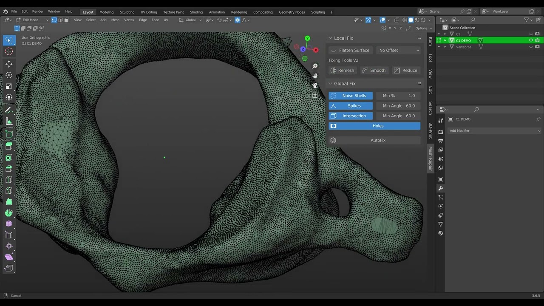Select the Bevel tool
The height and width of the screenshot is (306, 544).
click(9, 169)
